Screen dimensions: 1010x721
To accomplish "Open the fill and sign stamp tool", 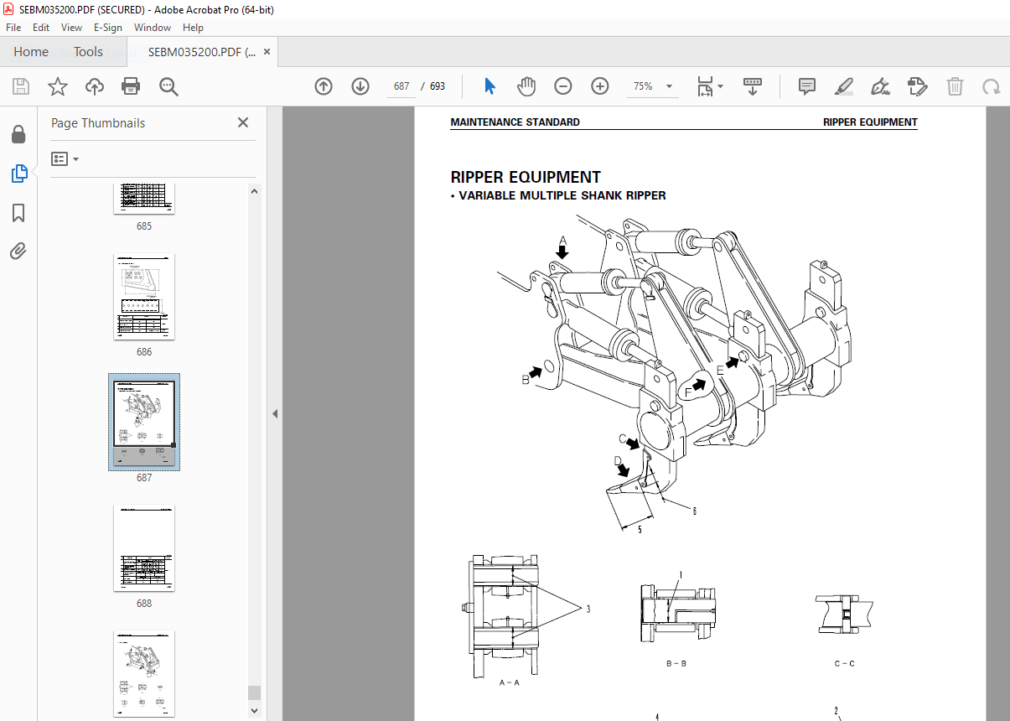I will (x=917, y=86).
